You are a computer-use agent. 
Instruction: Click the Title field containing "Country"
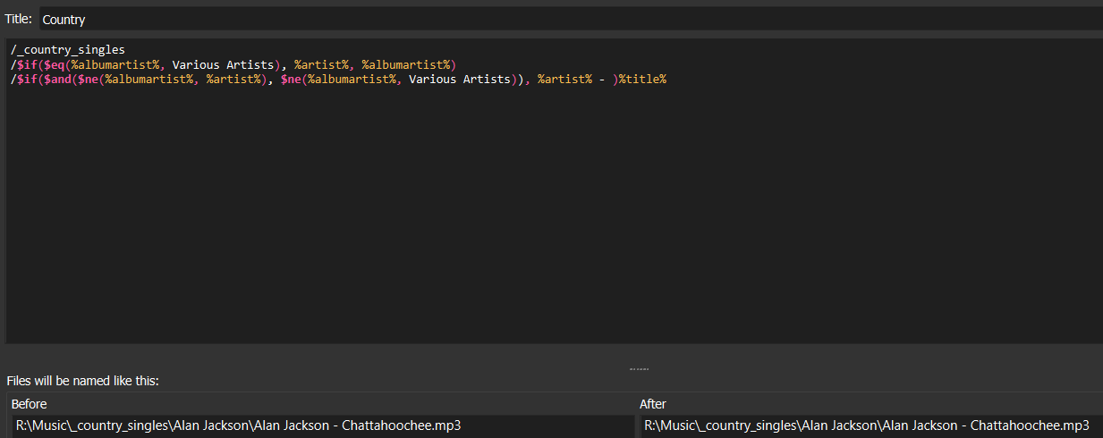(x=569, y=19)
